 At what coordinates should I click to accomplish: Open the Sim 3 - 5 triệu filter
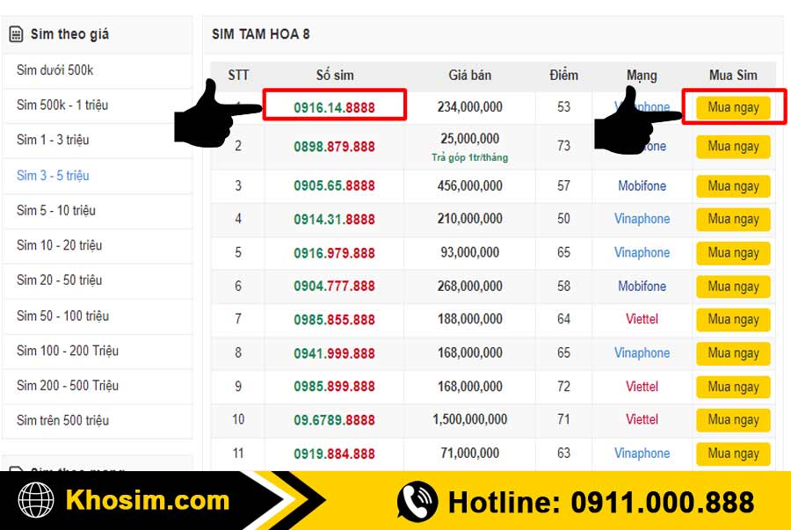pos(53,176)
